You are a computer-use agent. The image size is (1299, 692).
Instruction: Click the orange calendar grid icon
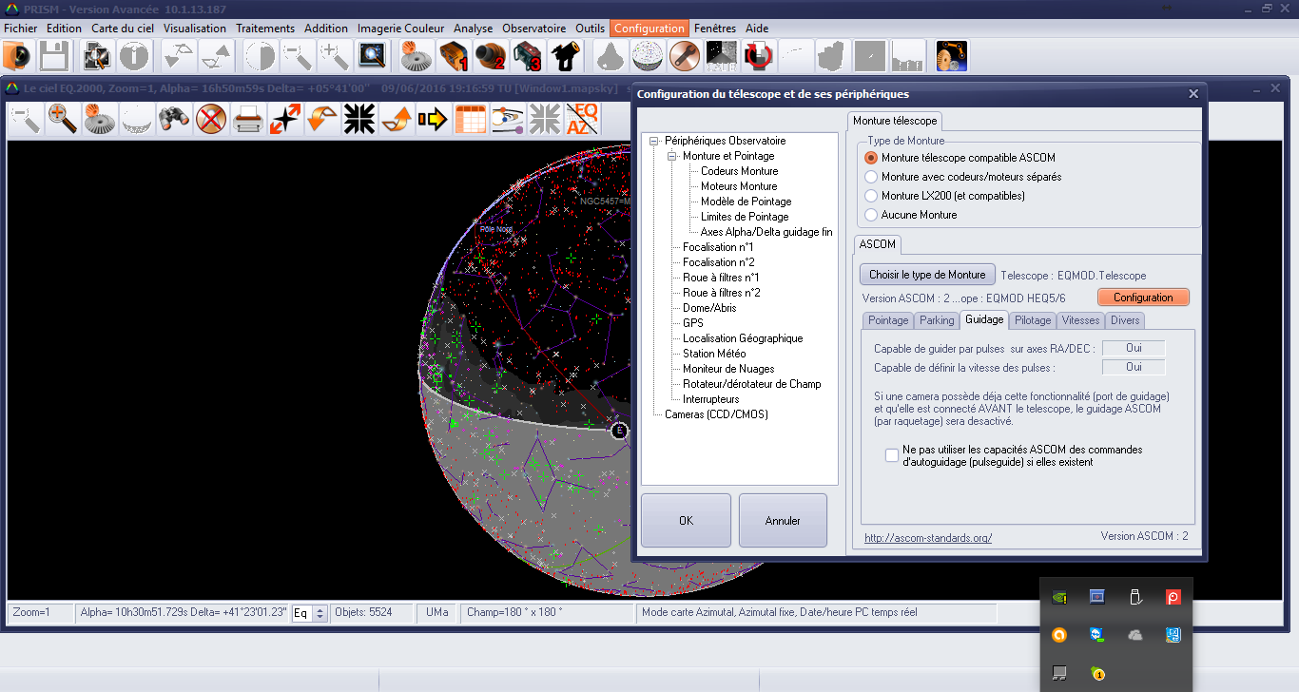(x=471, y=119)
